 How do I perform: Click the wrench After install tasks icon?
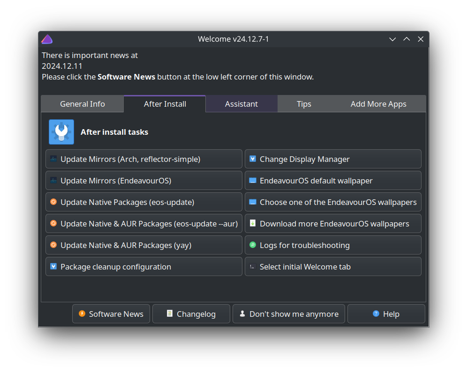pos(61,132)
